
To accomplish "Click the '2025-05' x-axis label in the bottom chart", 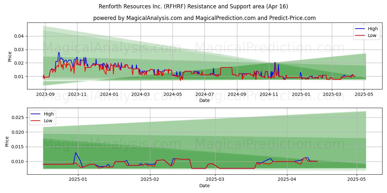I will [x=357, y=180].
